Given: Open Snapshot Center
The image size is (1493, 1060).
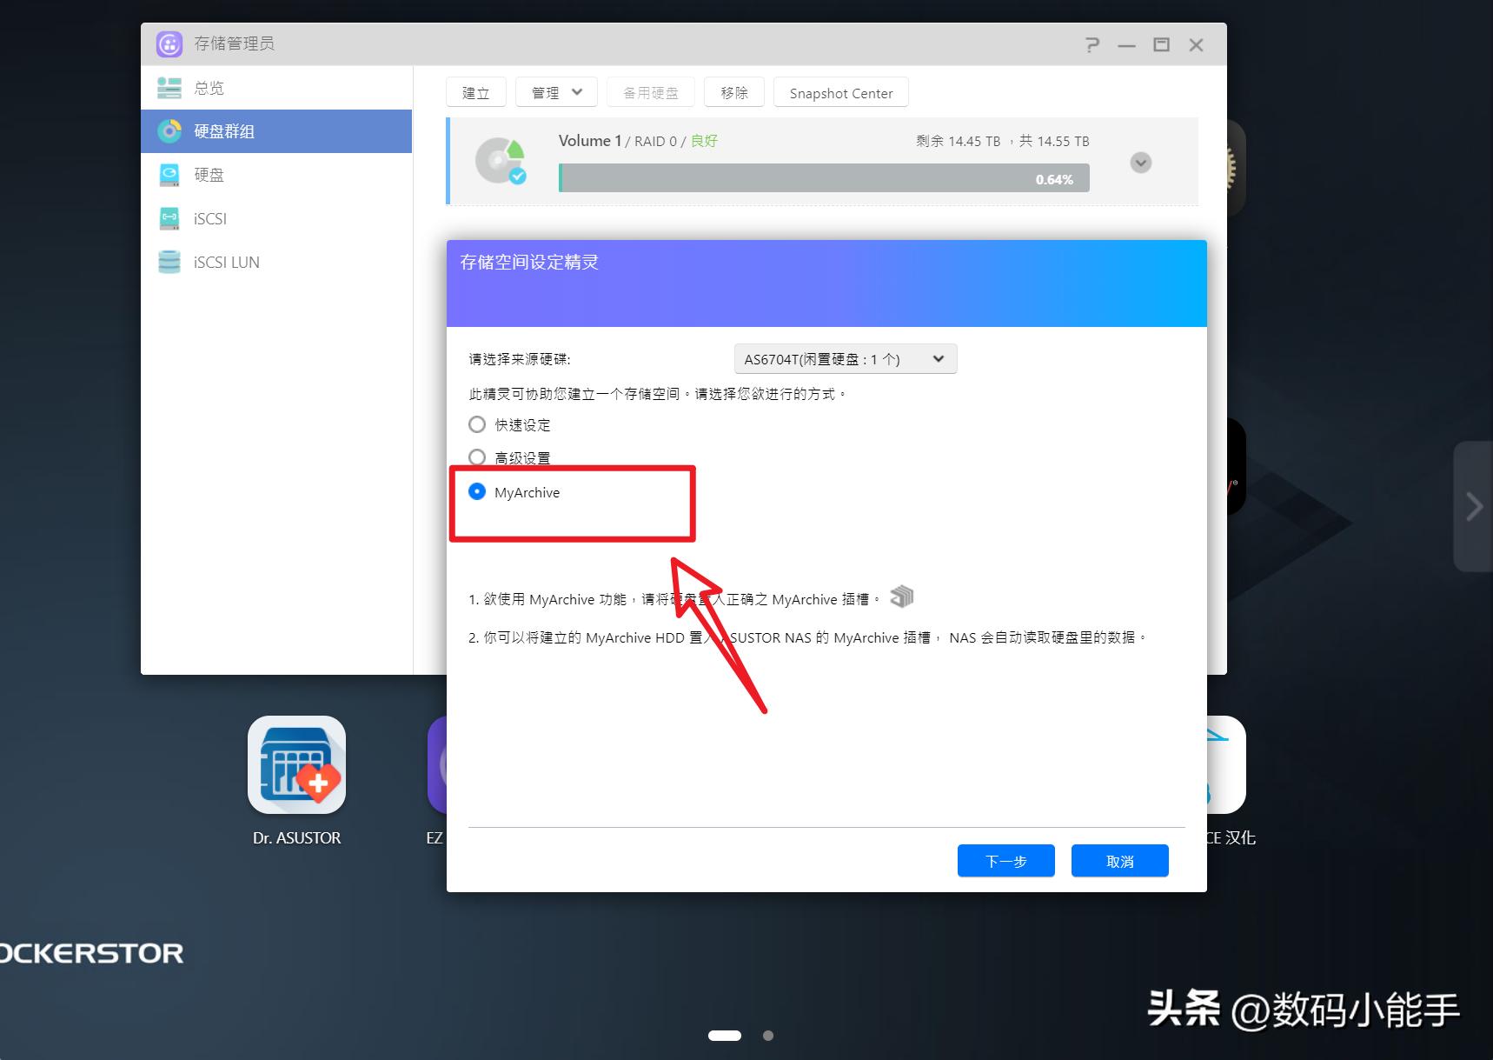Looking at the screenshot, I should pos(839,92).
